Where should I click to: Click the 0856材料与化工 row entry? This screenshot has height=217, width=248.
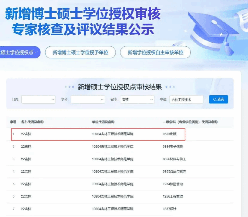174,159
